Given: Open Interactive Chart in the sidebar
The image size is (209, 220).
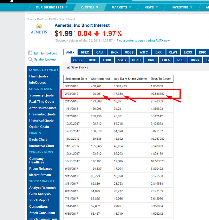Looking at the screenshot, I should tap(42, 146).
